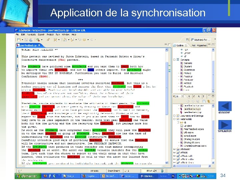Click the .project file icon
Image resolution: width=240 pixels, height=180 pixels.
coord(182,126)
